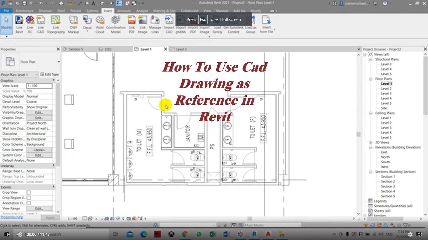Click the Decal tool icon
Viewport: 428px width, 240px height.
[x=87, y=23]
